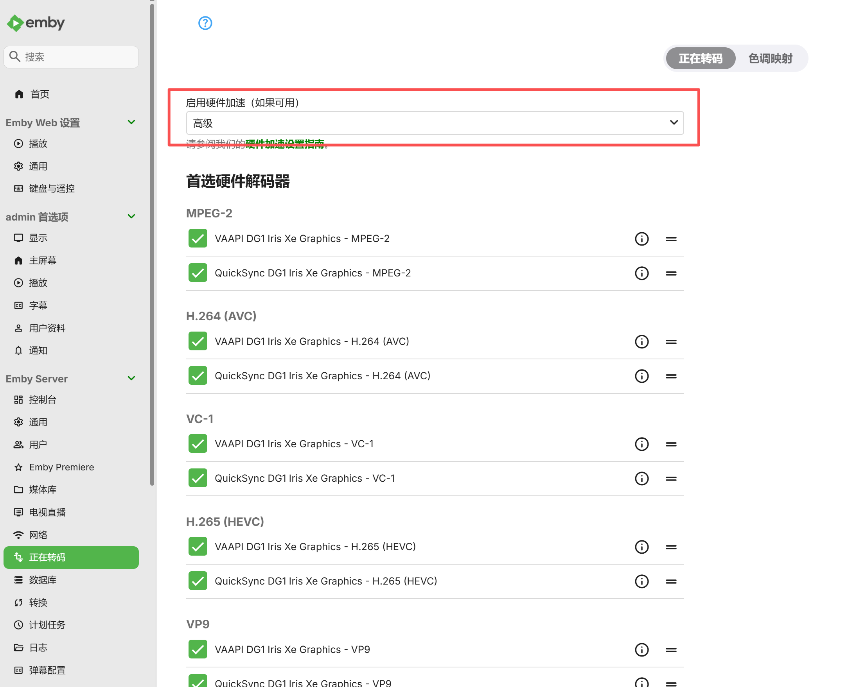Open 控制台 dashboard in sidebar
The image size is (848, 687).
click(x=42, y=400)
